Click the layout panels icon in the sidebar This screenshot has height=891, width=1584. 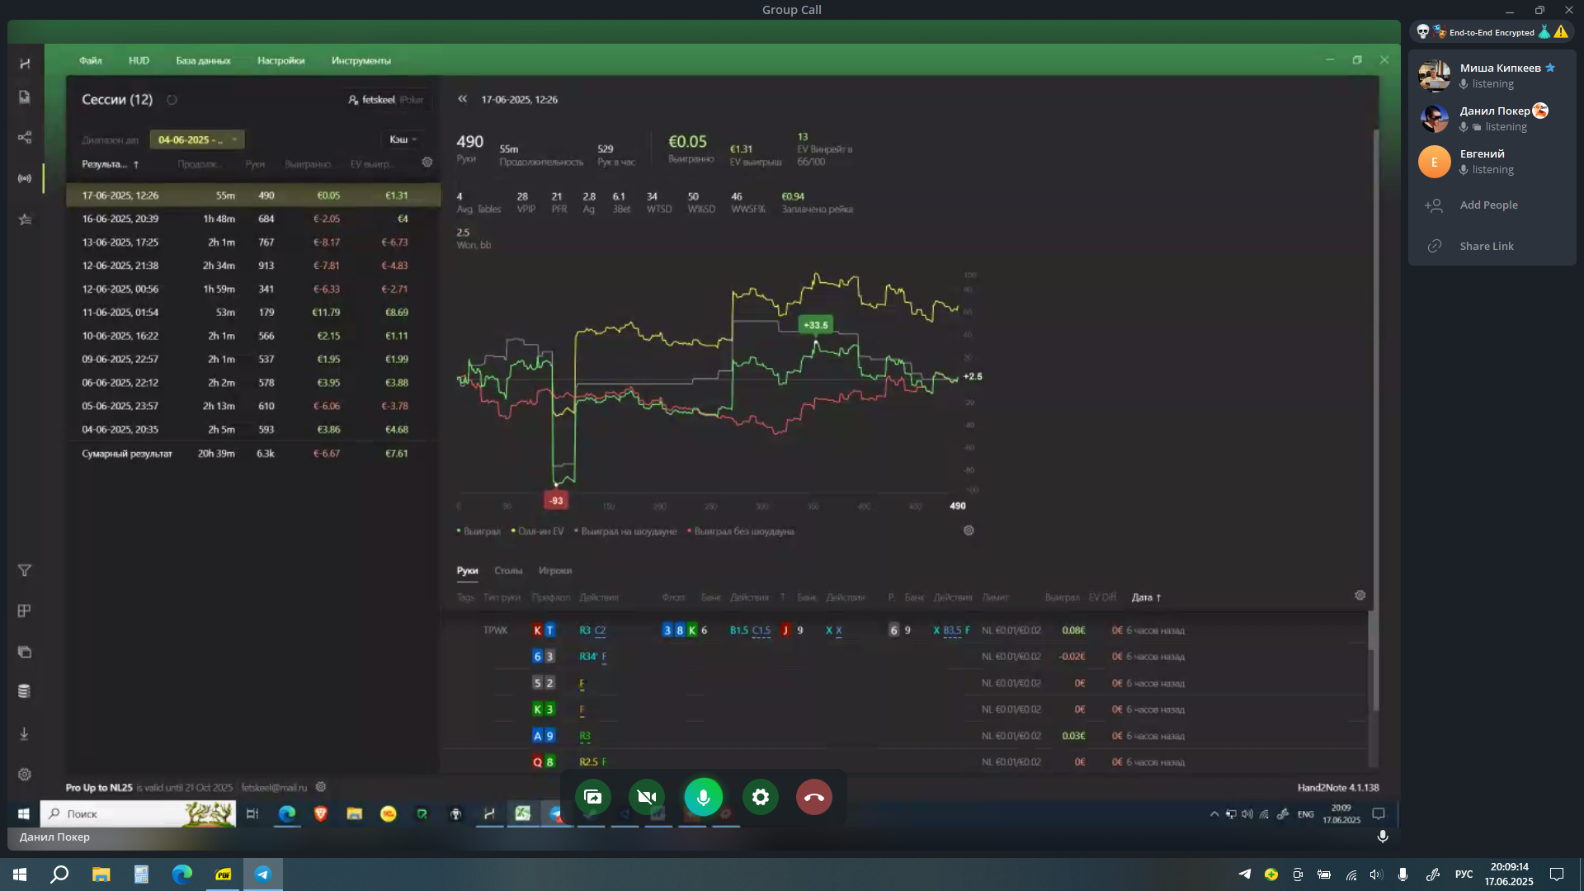click(25, 611)
